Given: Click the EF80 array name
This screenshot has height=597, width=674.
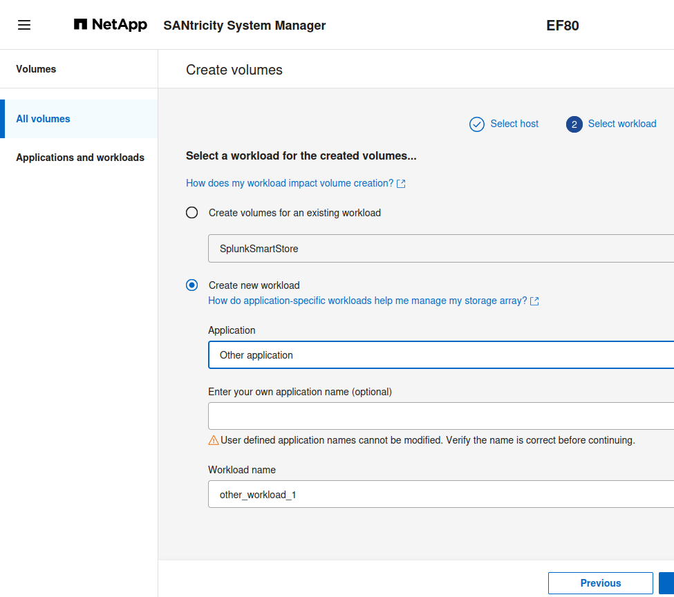Looking at the screenshot, I should pos(563,26).
